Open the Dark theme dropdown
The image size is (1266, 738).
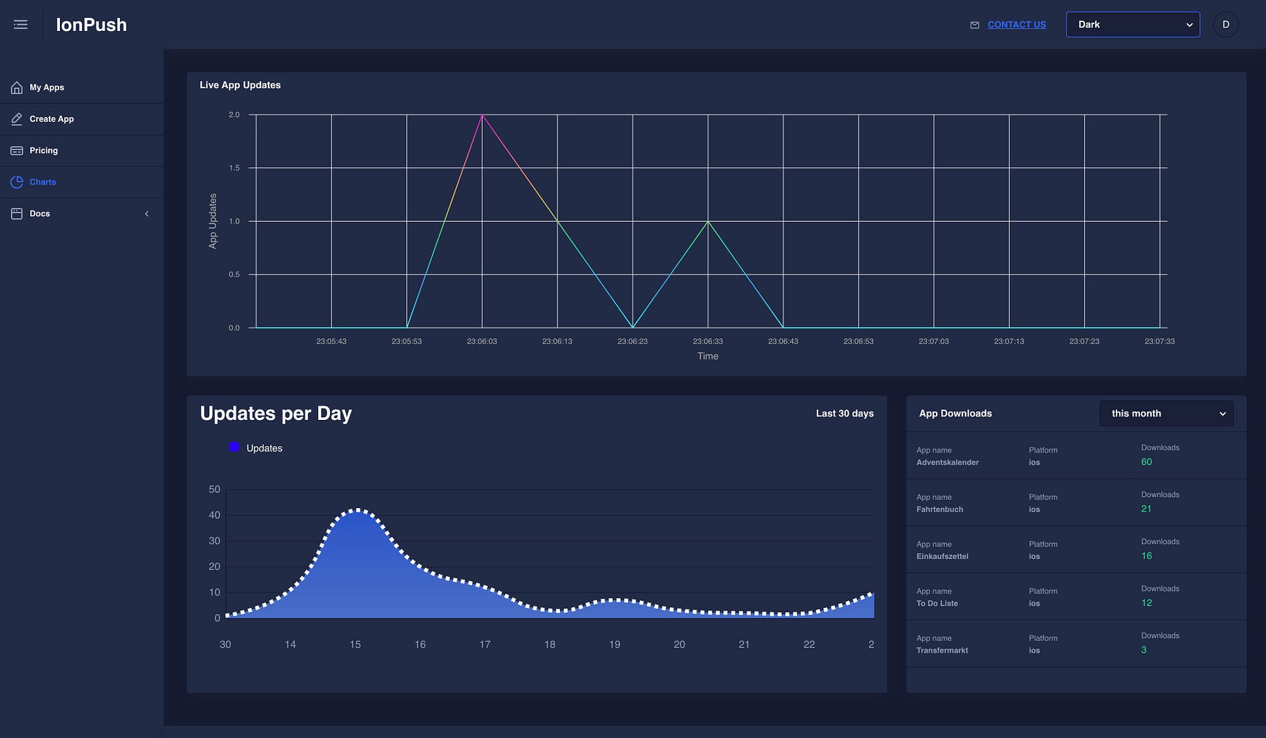point(1132,25)
